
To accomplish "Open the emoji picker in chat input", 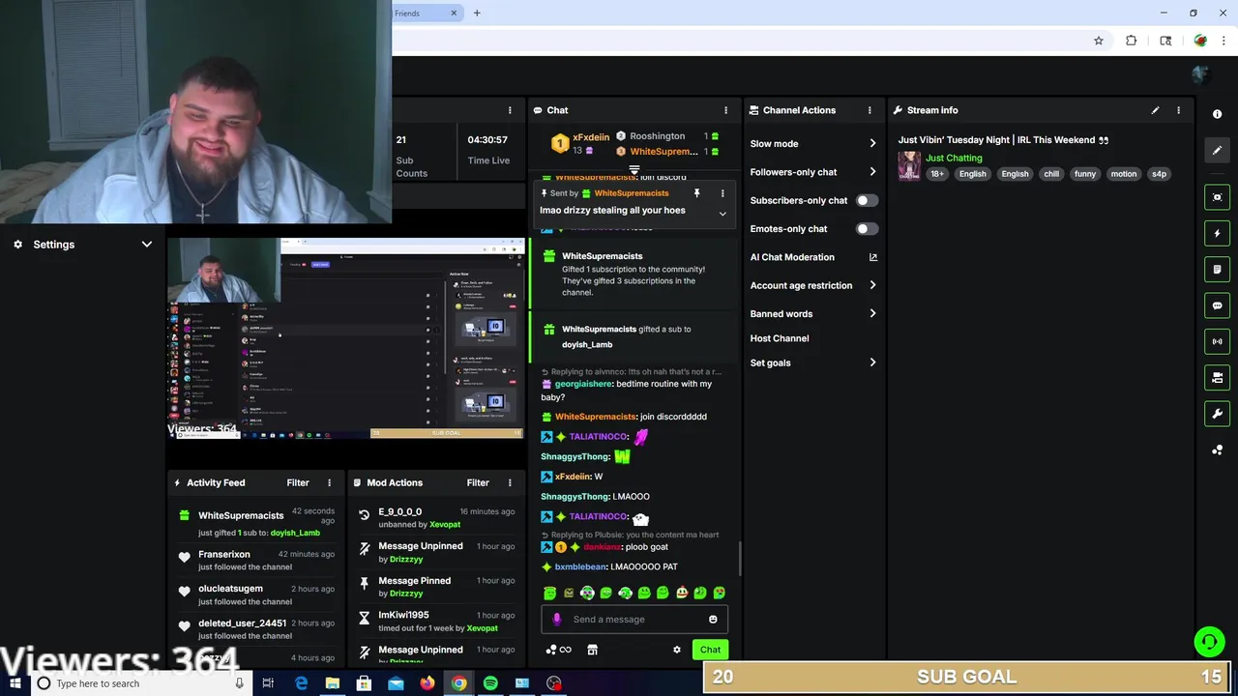I will point(713,620).
